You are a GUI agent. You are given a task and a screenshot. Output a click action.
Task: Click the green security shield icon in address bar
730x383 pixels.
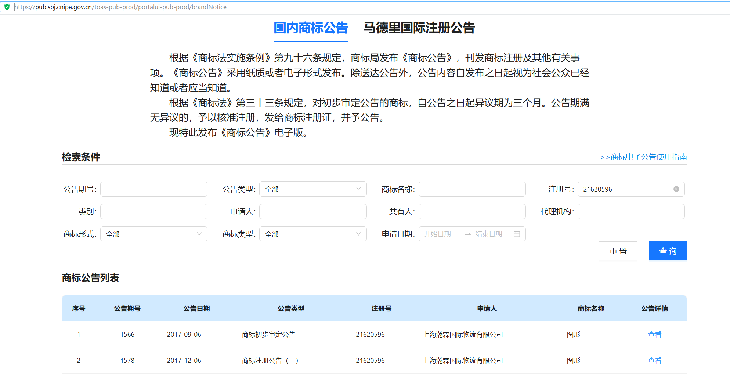pyautogui.click(x=7, y=7)
